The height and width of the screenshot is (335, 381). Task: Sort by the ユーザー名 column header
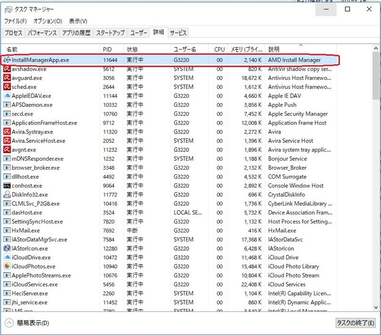(x=190, y=50)
